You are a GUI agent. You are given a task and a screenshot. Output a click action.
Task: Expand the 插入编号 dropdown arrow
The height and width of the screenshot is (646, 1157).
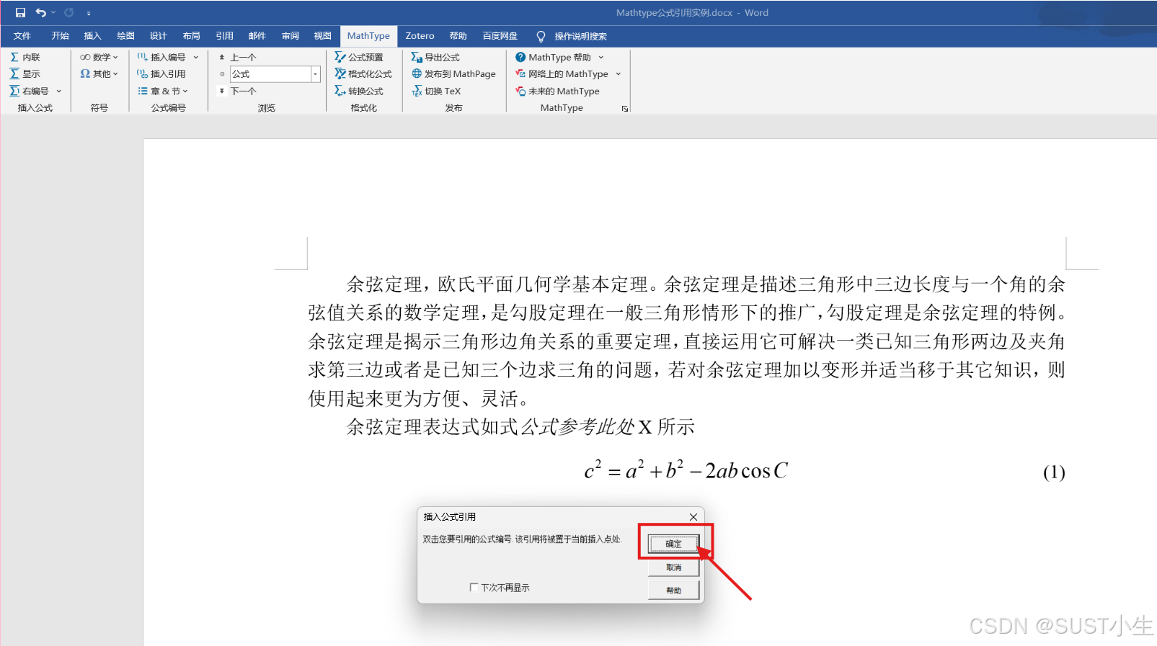tap(196, 57)
